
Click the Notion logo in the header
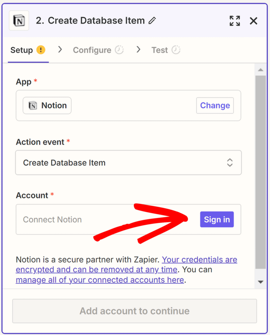pyautogui.click(x=19, y=21)
